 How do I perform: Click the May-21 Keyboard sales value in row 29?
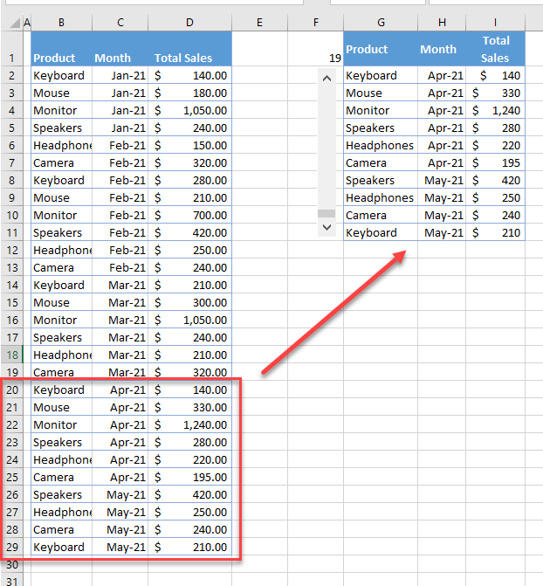pos(189,547)
